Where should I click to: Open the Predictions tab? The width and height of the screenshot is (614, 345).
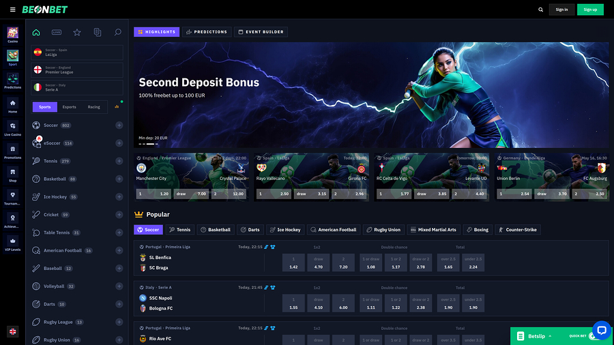[207, 31]
